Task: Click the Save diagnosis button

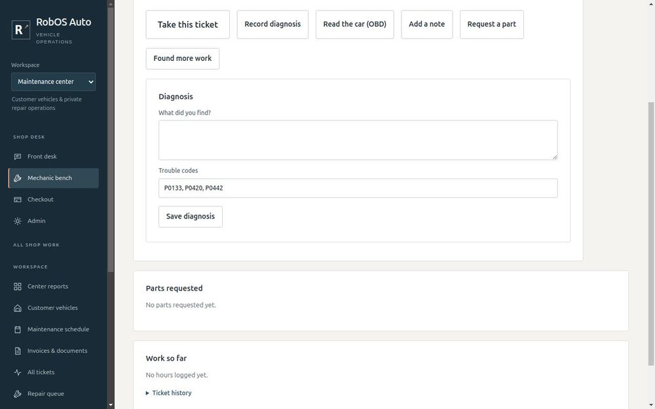Action: click(191, 217)
